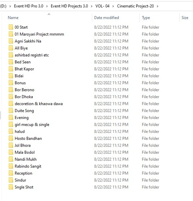The height and width of the screenshot is (201, 193).
Task: Click the Bed Seen folder icon
Action: [11, 62]
